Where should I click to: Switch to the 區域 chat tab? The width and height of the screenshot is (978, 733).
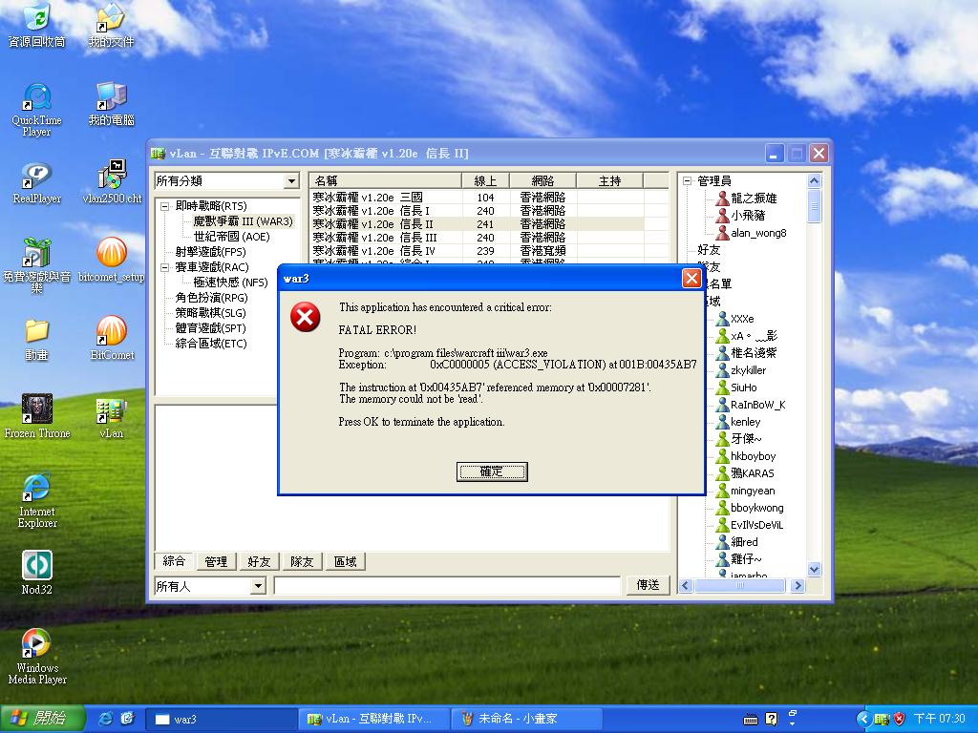[345, 561]
